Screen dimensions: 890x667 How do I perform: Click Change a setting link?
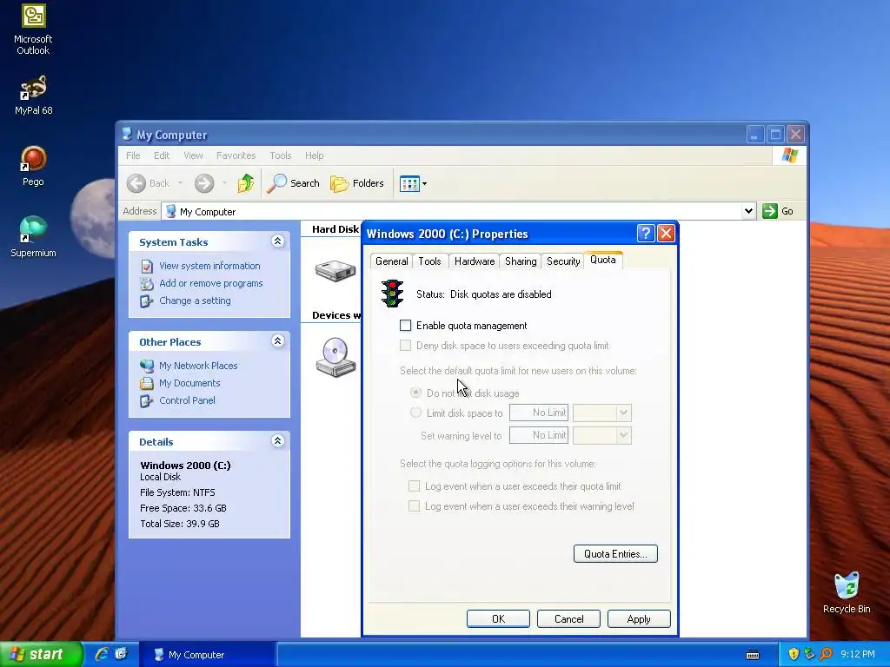click(x=195, y=300)
